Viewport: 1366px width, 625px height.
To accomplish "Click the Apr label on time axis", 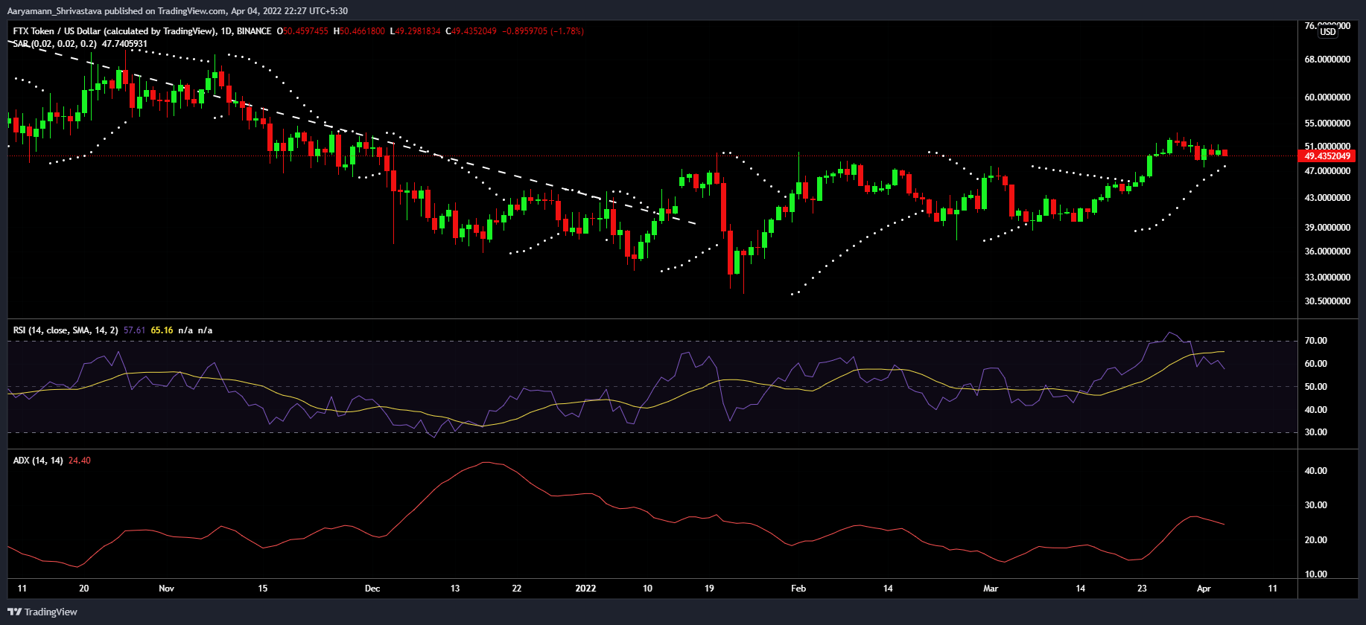I will 1204,589.
